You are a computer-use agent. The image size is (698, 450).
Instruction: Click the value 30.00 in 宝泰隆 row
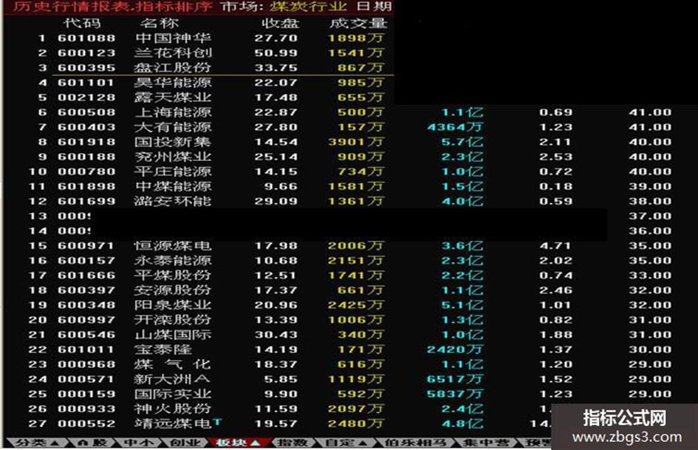pyautogui.click(x=651, y=350)
